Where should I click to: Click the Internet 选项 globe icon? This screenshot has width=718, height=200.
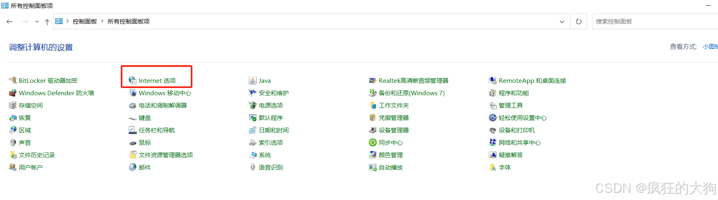133,80
